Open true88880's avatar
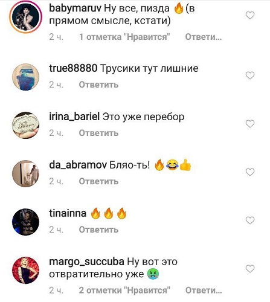The image size is (270, 302). [x=25, y=77]
